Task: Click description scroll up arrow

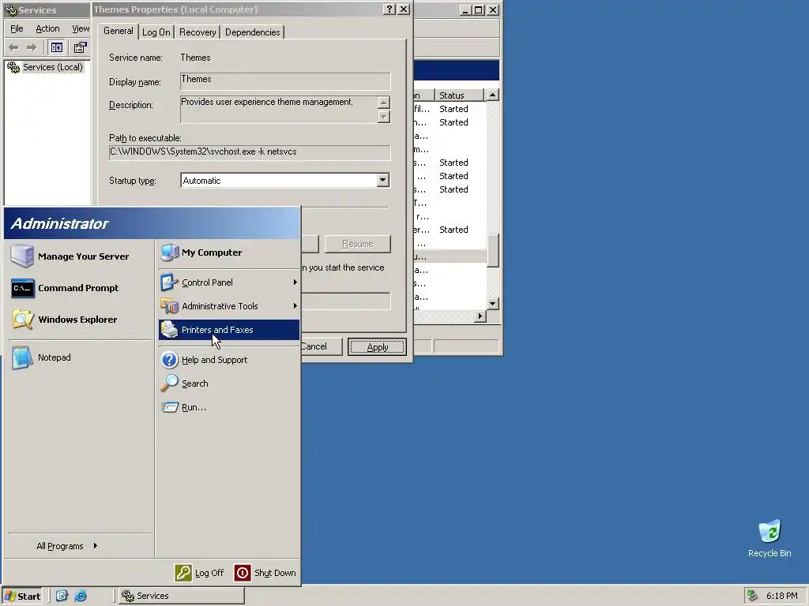Action: (383, 102)
